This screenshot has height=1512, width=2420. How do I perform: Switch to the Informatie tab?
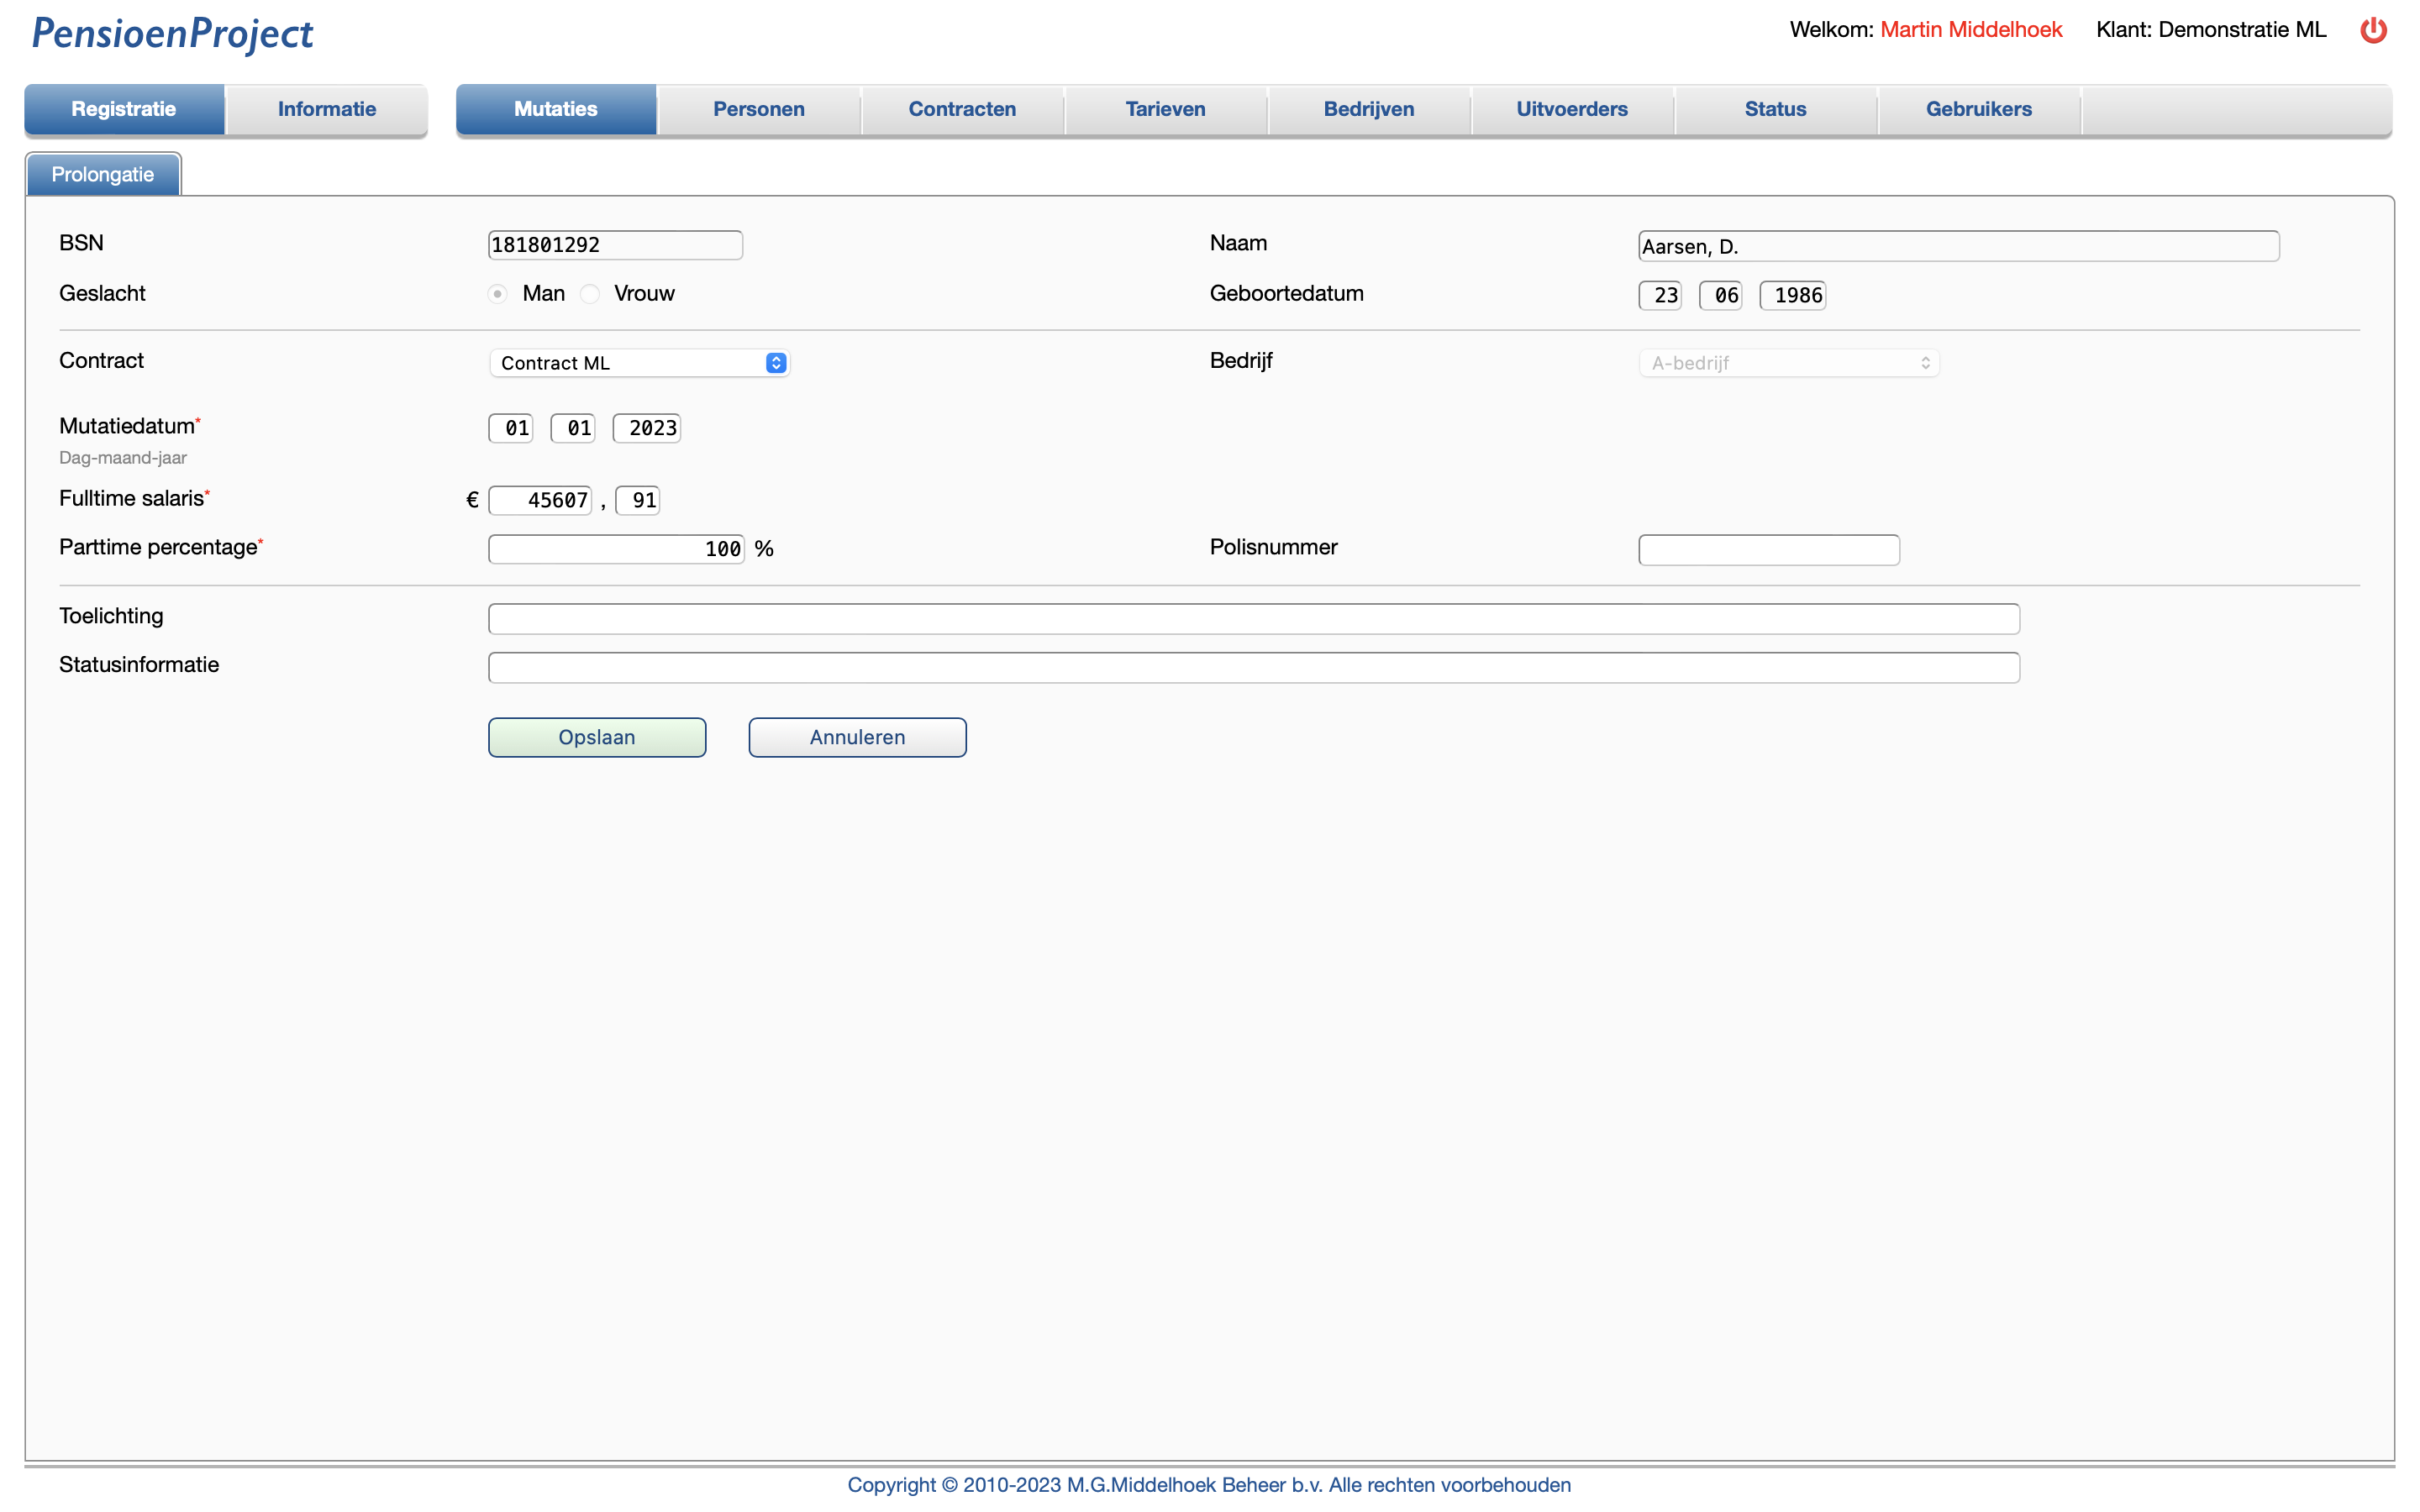(x=327, y=109)
